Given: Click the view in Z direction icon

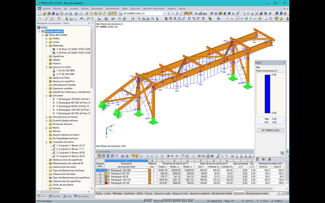Looking at the screenshot, I should click(x=198, y=19).
